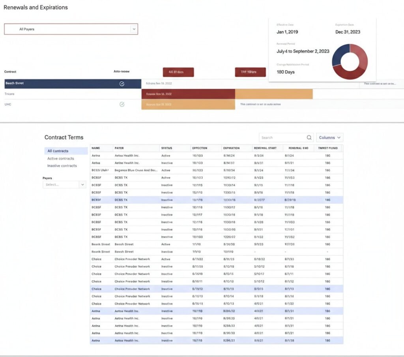The image size is (404, 357).
Task: Click the PAYER column header
Action: [119, 148]
